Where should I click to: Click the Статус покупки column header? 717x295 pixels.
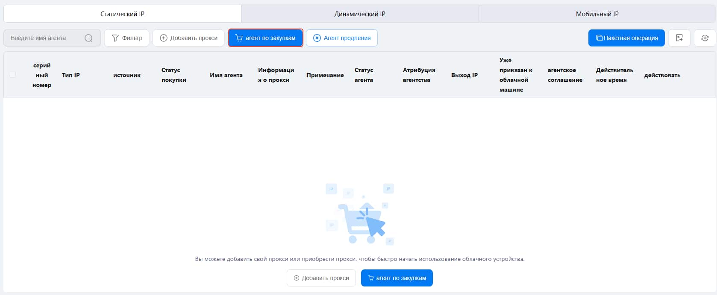click(x=173, y=75)
